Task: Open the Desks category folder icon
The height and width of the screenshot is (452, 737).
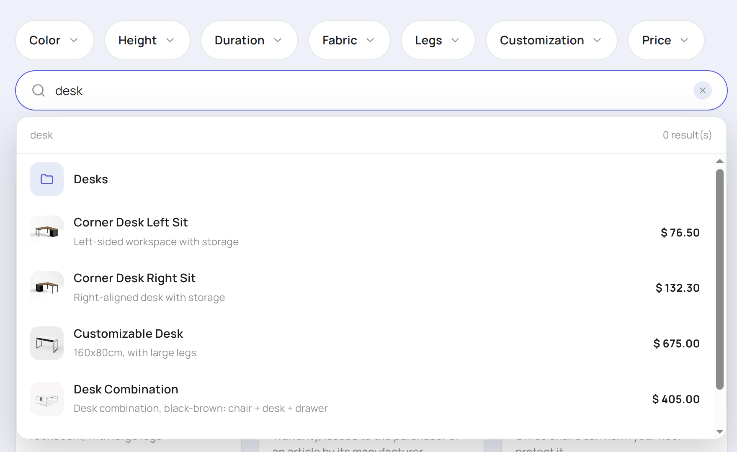Action: 47,179
